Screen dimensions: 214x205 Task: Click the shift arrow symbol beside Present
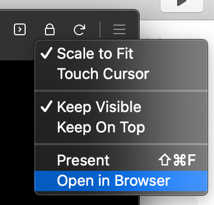coord(164,160)
